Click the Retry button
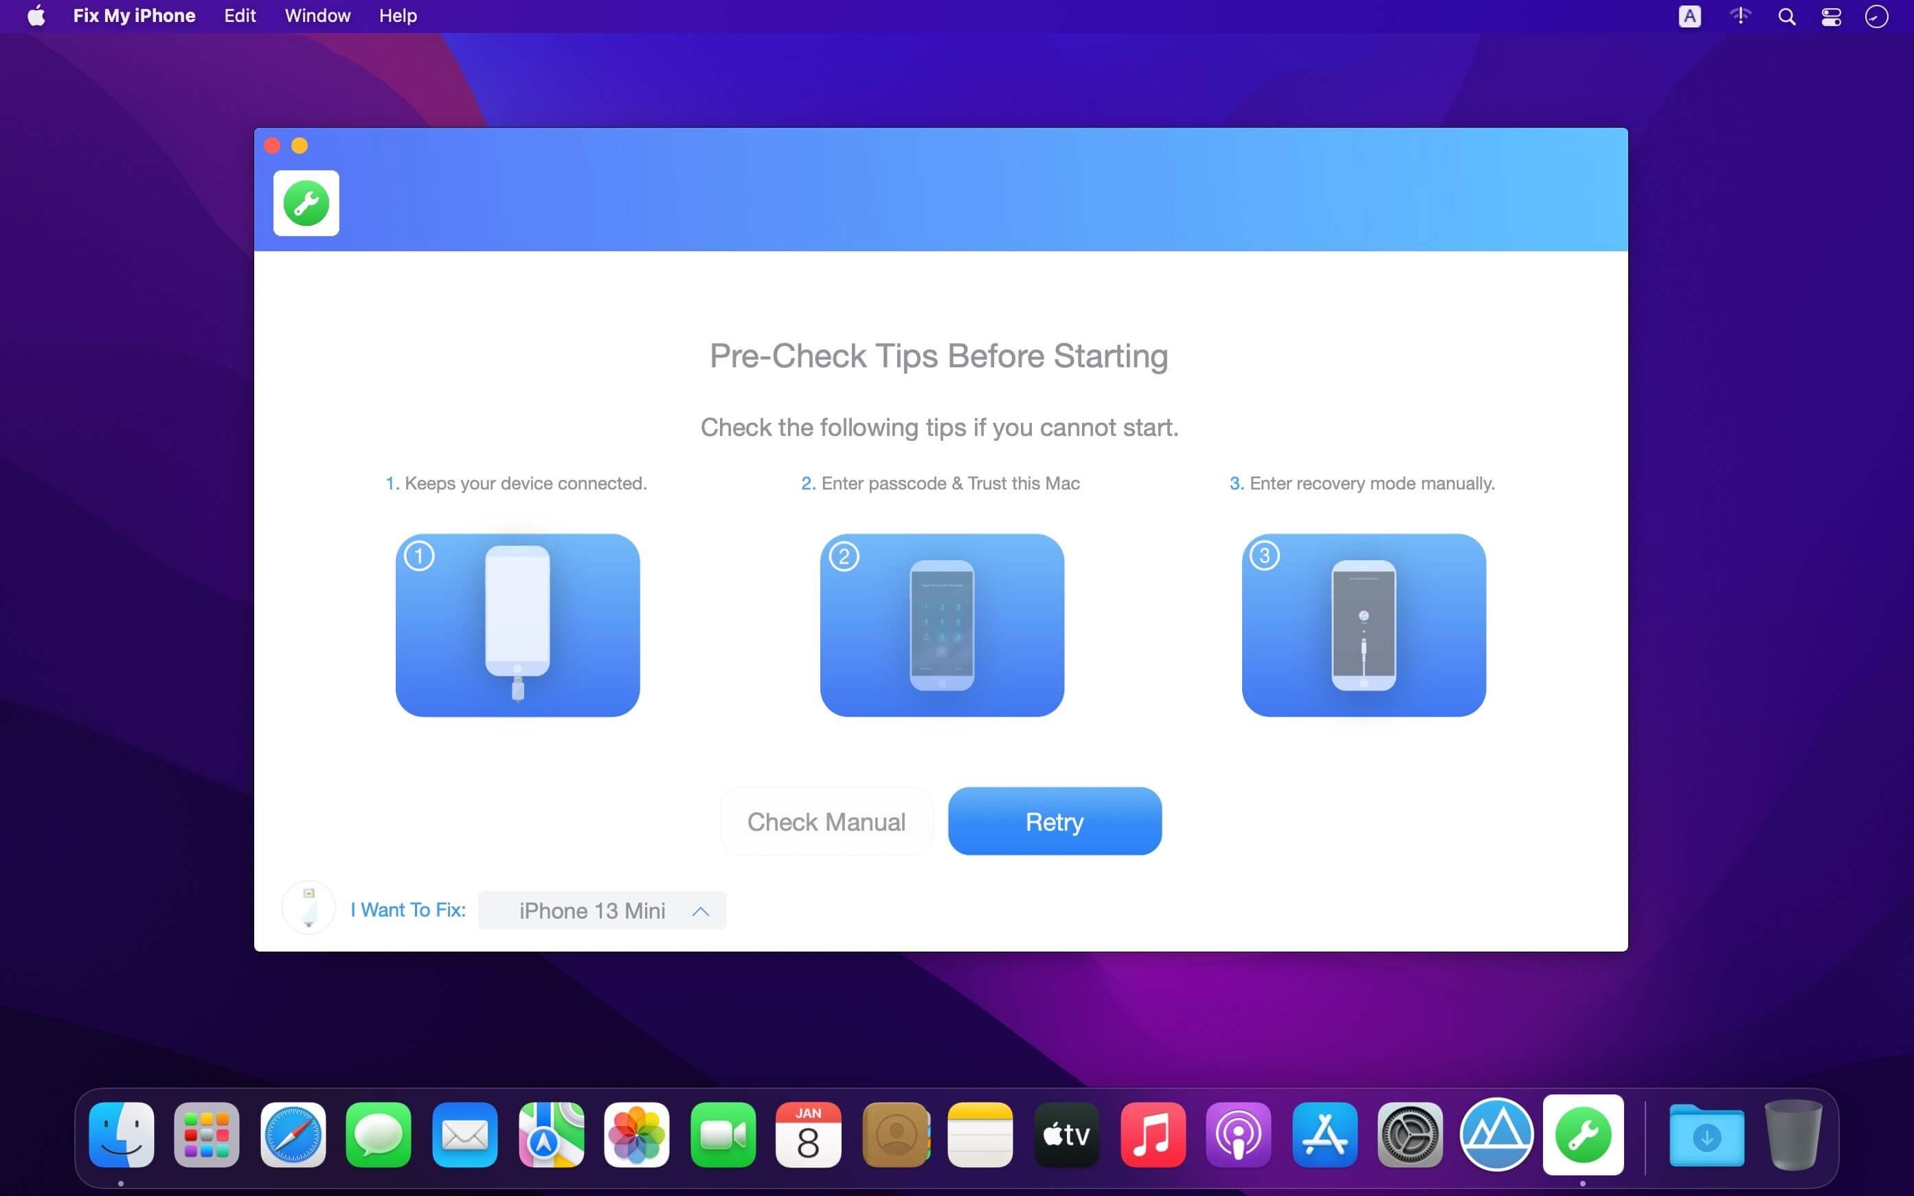This screenshot has width=1914, height=1196. tap(1054, 820)
